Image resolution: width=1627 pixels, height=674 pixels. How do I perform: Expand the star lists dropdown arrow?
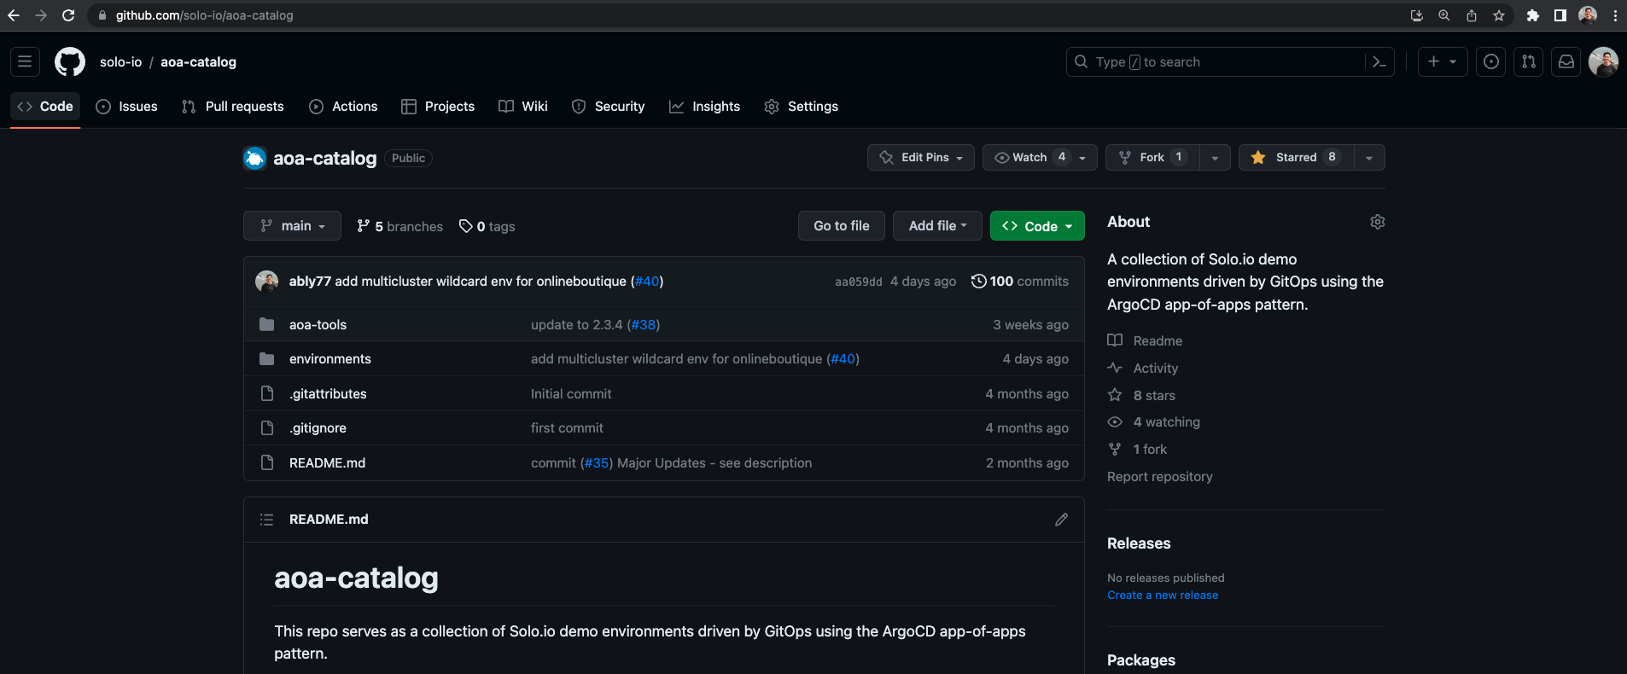(1369, 157)
